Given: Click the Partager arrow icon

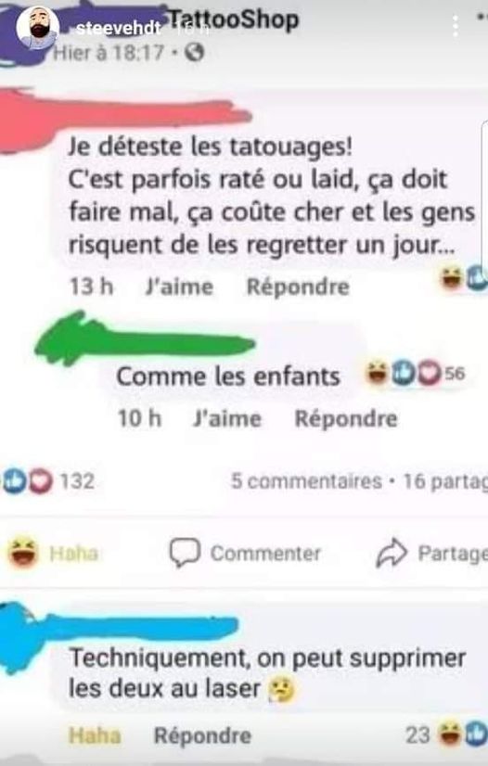Looking at the screenshot, I should click(x=392, y=553).
